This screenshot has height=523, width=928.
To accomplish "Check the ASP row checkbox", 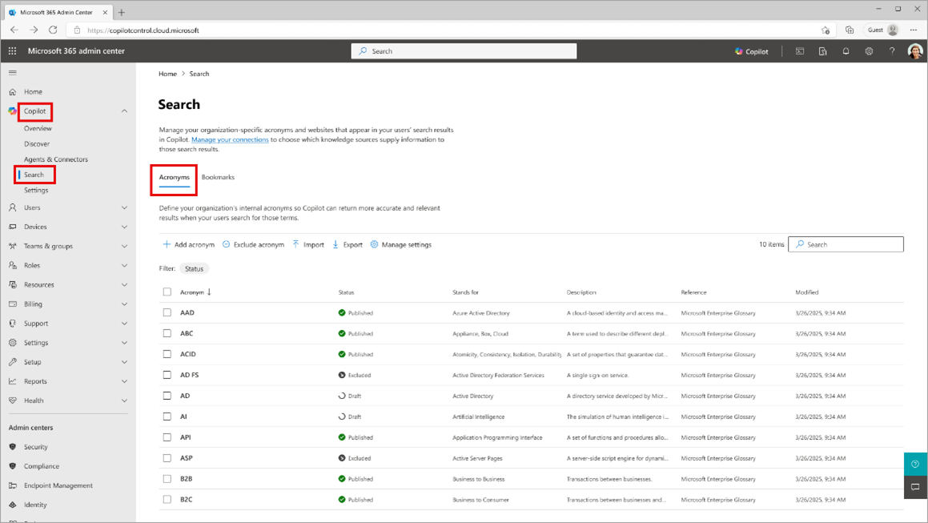I will click(167, 458).
